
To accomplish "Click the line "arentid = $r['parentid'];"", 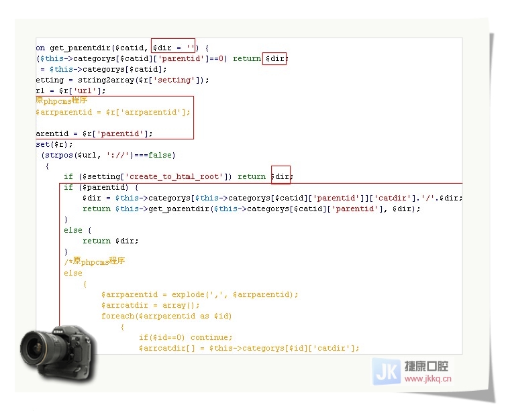I will pos(94,133).
